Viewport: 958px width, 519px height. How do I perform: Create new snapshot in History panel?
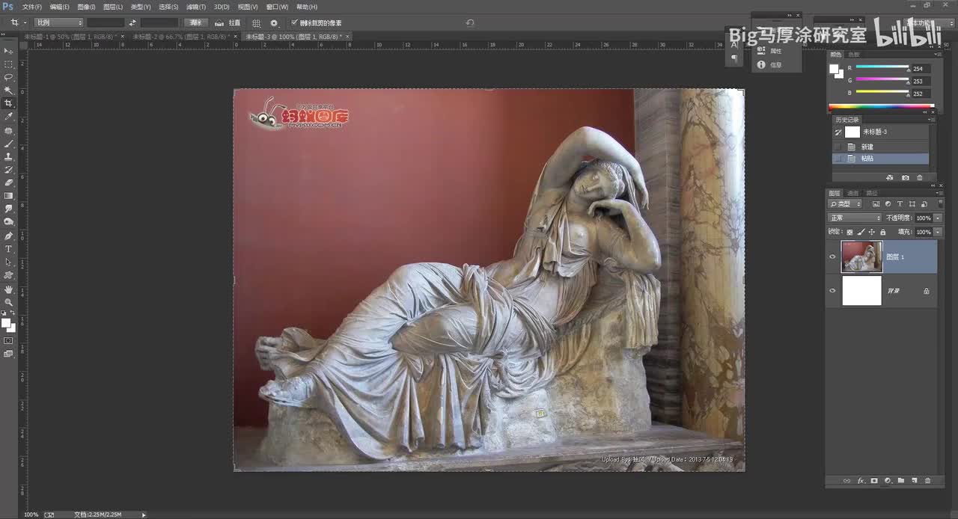[x=906, y=177]
